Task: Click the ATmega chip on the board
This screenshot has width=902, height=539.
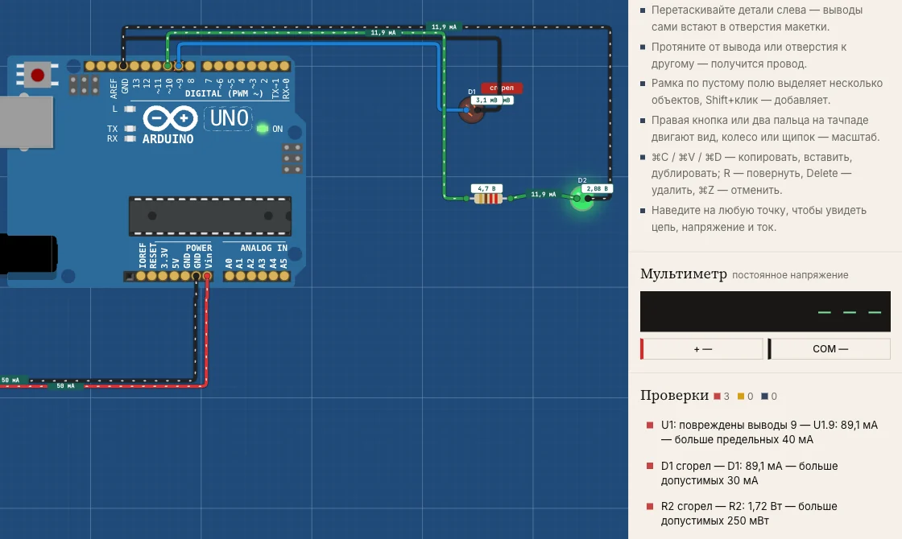Action: point(210,216)
